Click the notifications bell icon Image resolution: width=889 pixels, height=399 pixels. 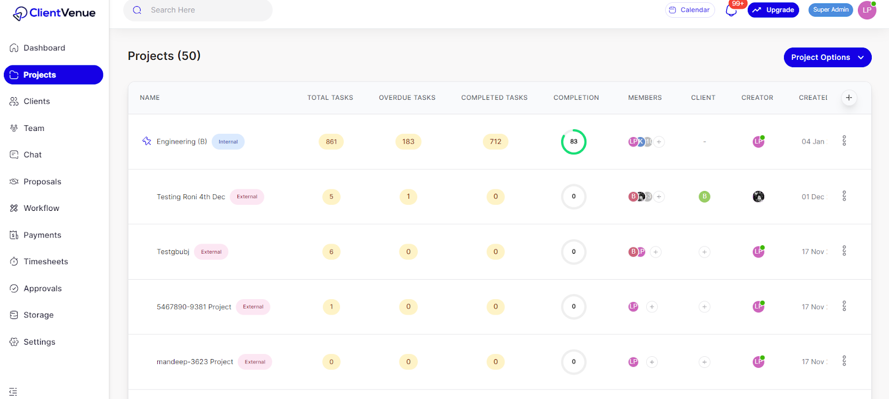click(x=731, y=11)
